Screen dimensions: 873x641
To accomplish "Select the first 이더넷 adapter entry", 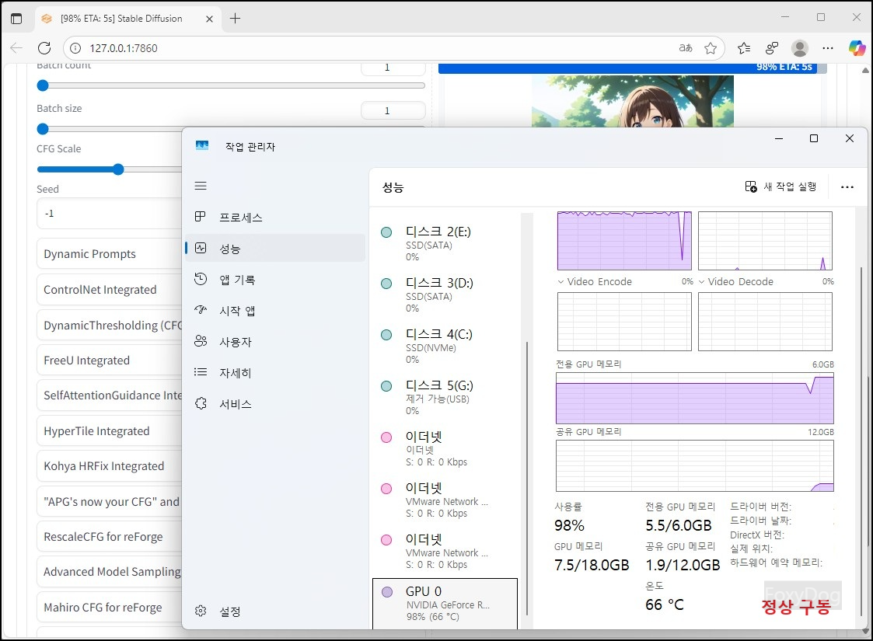I will point(445,448).
